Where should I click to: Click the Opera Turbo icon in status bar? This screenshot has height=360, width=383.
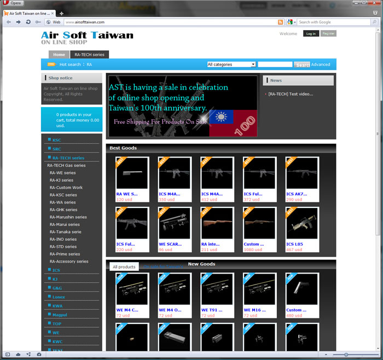(39, 355)
